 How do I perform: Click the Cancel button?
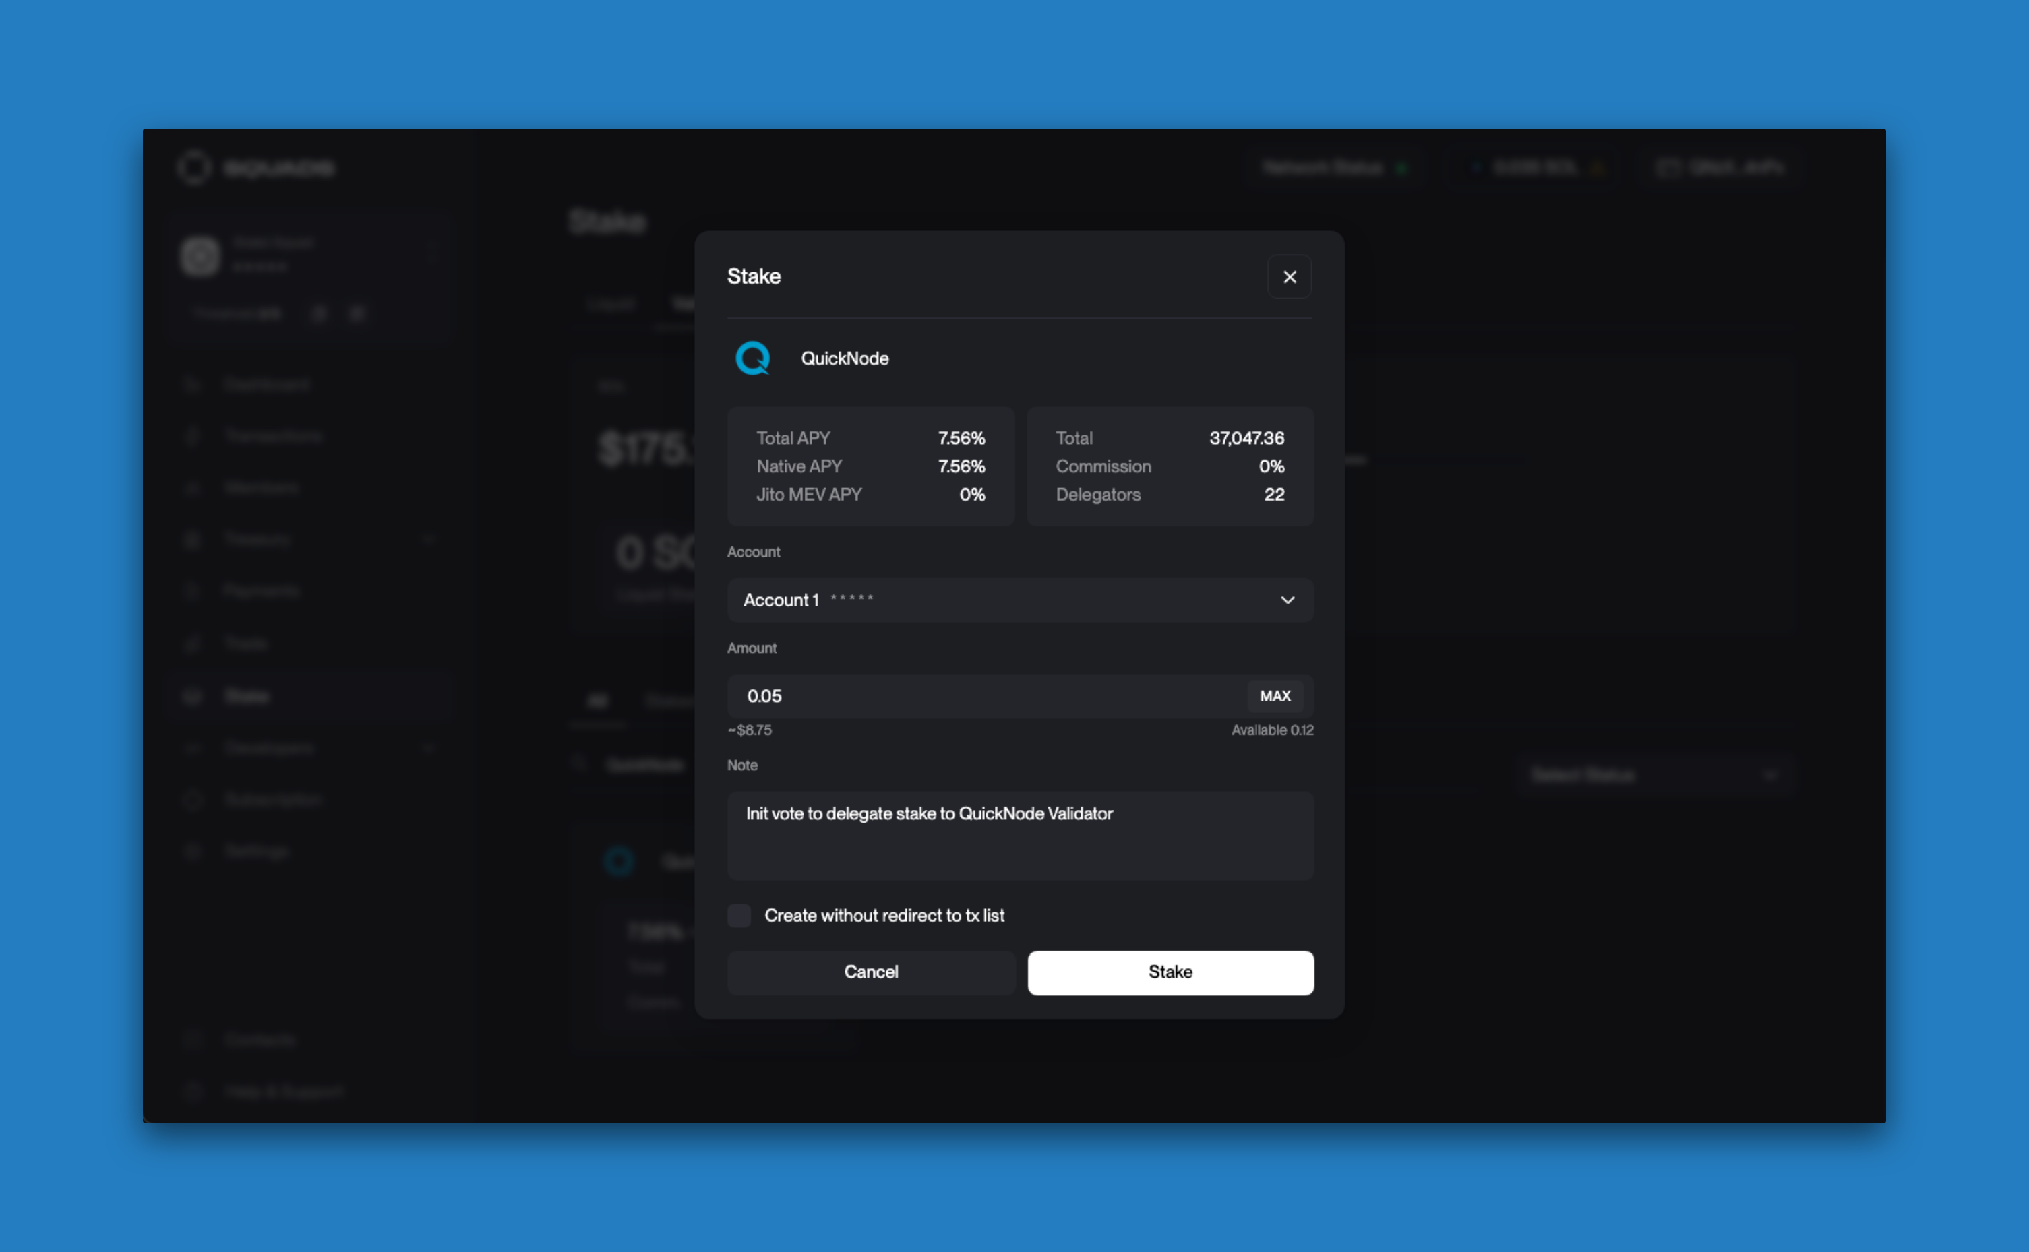[x=870, y=971]
